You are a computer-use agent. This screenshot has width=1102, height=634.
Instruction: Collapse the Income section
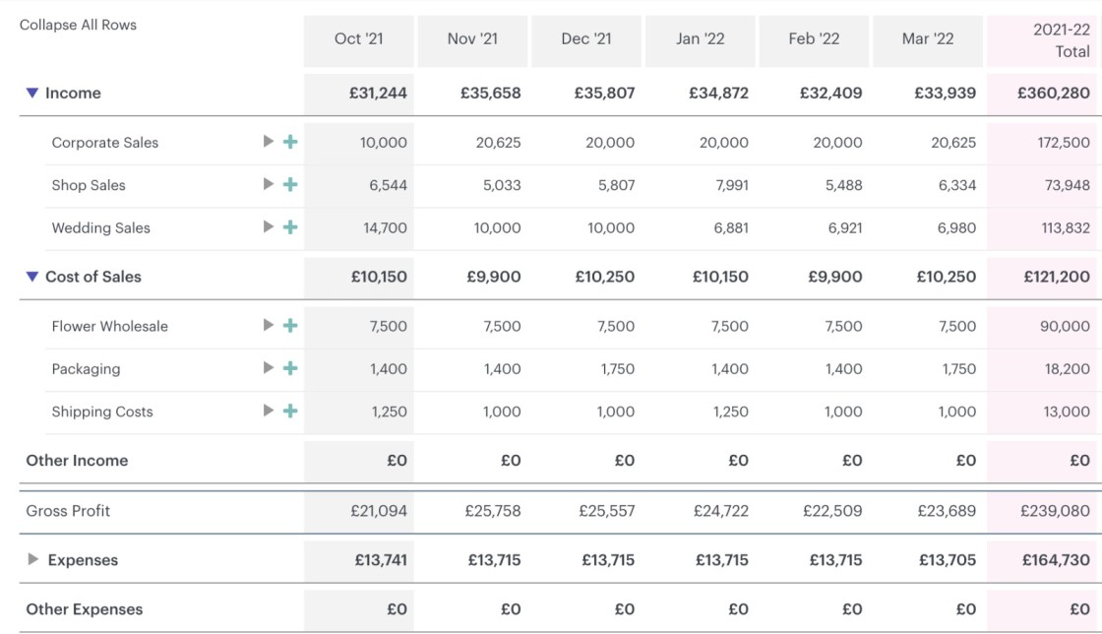(x=32, y=94)
